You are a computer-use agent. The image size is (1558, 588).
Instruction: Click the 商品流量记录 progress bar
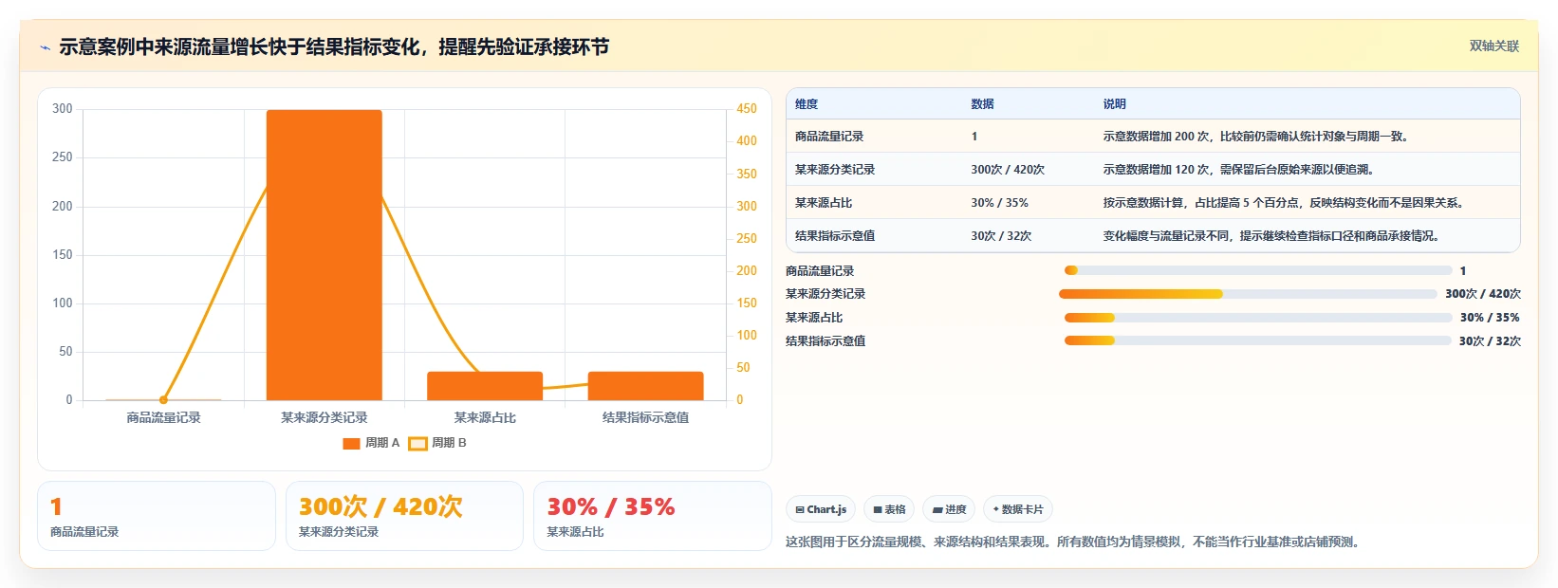click(1258, 271)
